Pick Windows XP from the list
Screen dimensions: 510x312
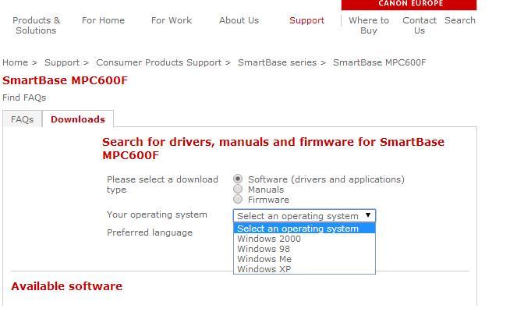point(304,269)
